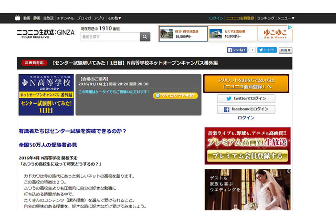336x224 pixels.
Task: Expand the その他 dropdown
Action: (x=114, y=18)
